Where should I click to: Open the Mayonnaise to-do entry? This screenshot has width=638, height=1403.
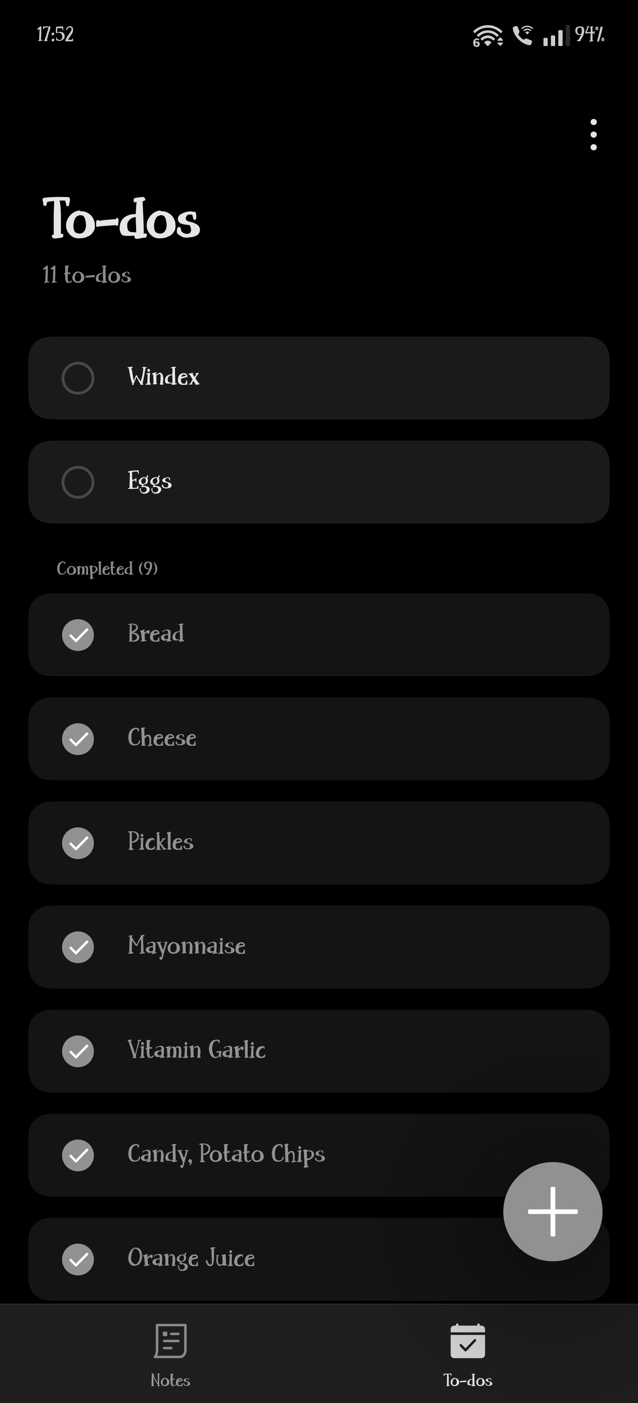(x=319, y=947)
